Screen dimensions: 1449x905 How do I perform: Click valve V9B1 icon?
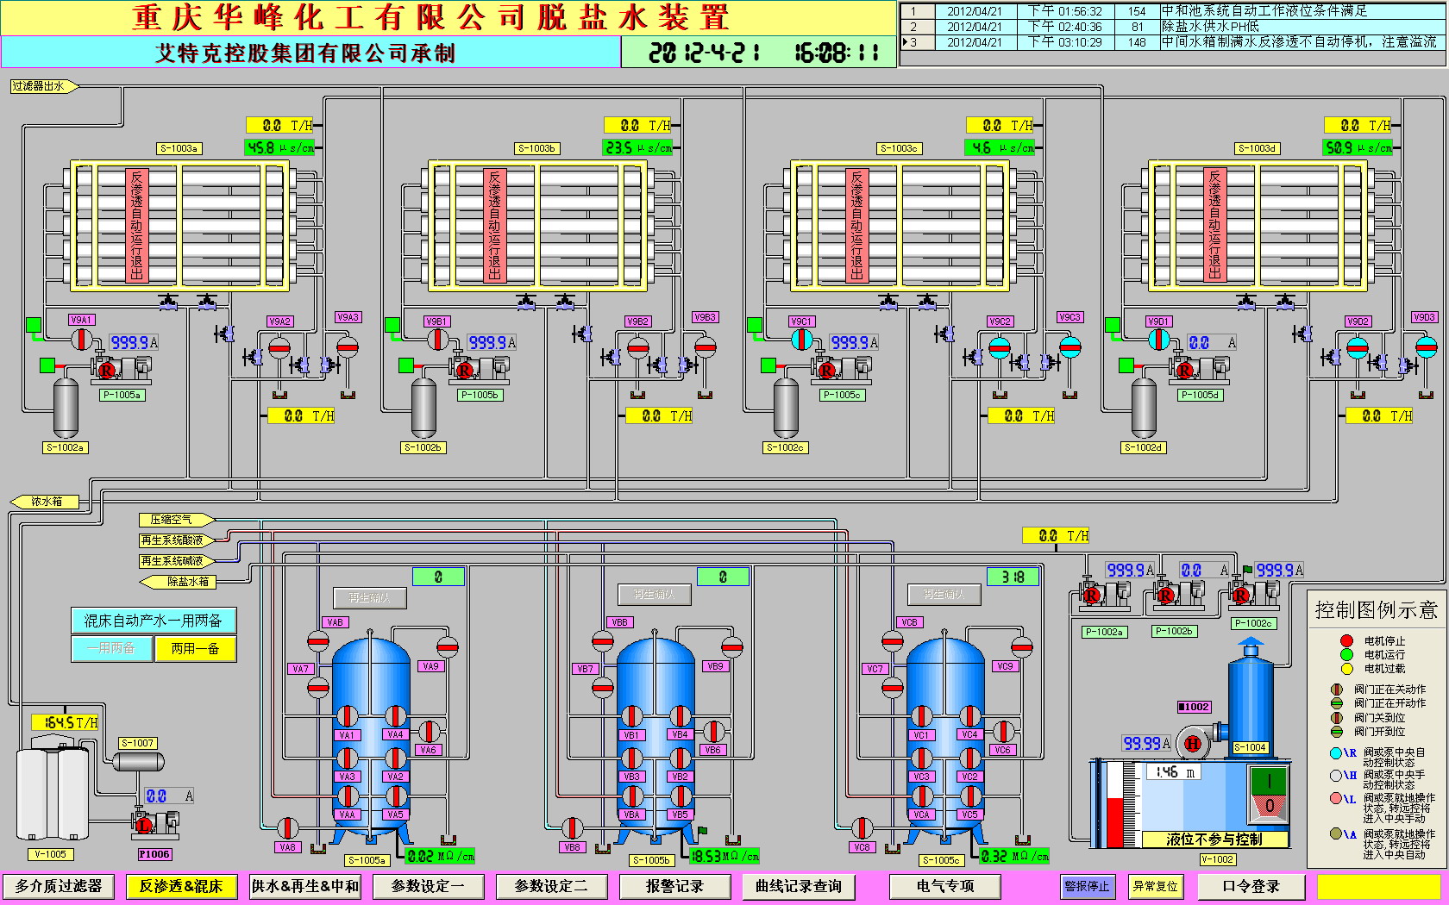pyautogui.click(x=438, y=340)
